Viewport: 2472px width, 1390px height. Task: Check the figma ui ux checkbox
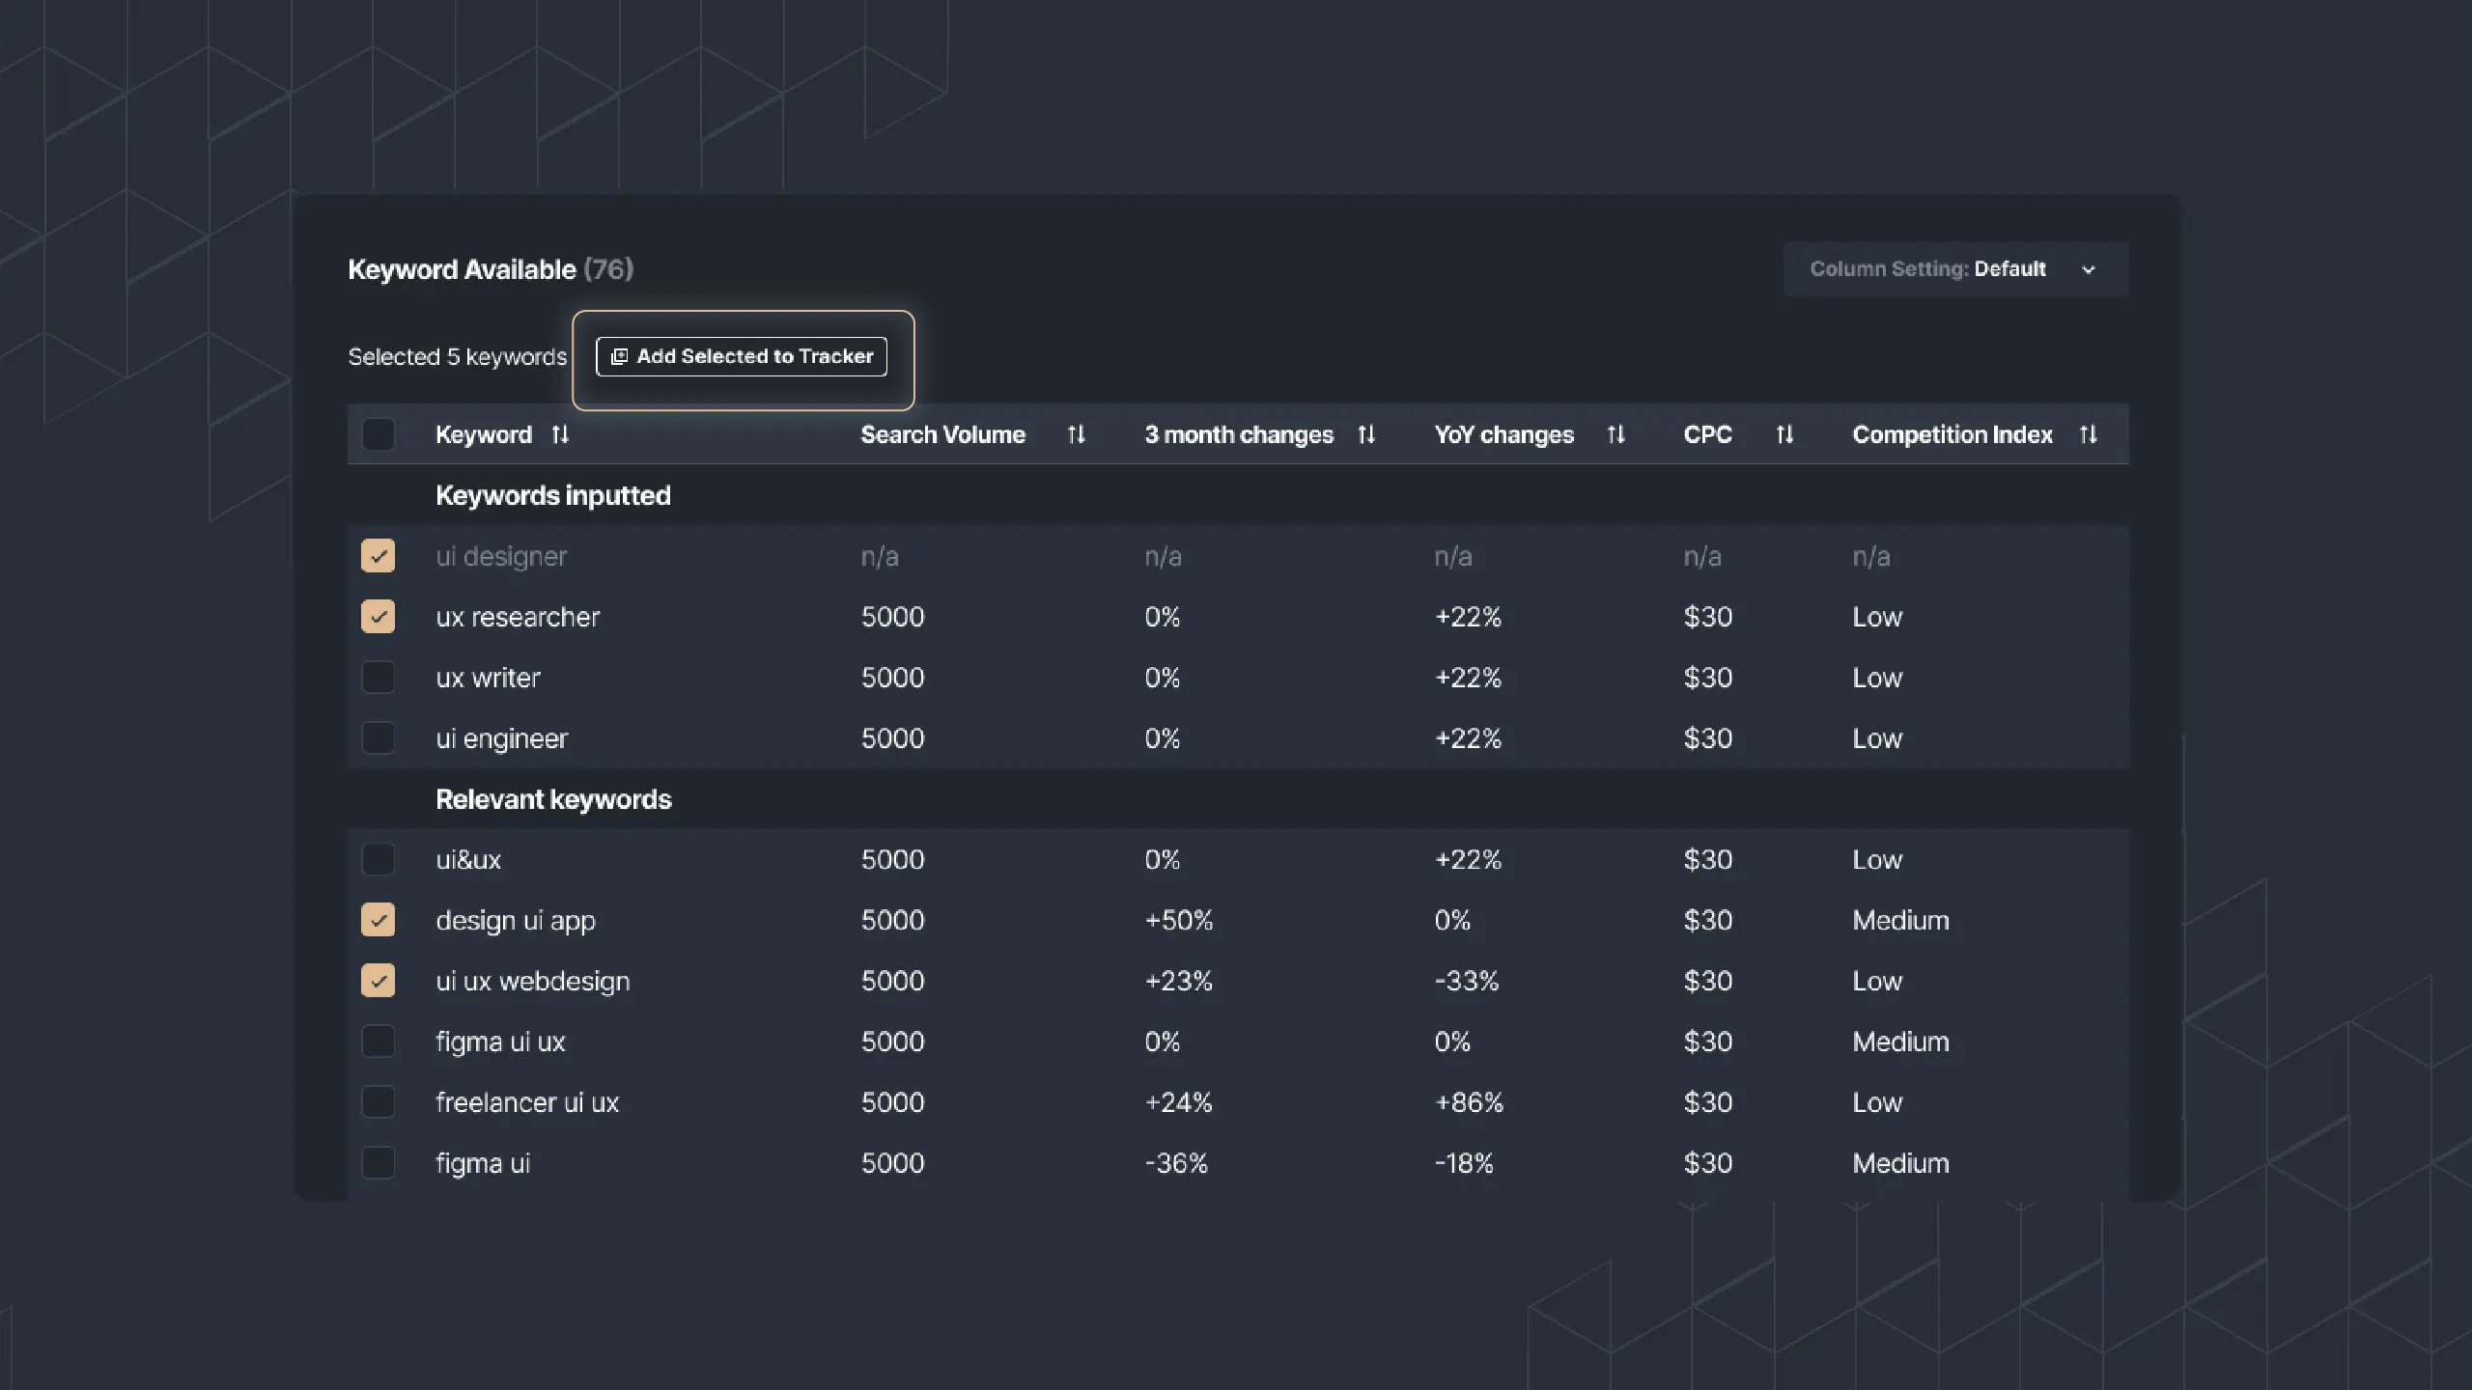(x=379, y=1042)
